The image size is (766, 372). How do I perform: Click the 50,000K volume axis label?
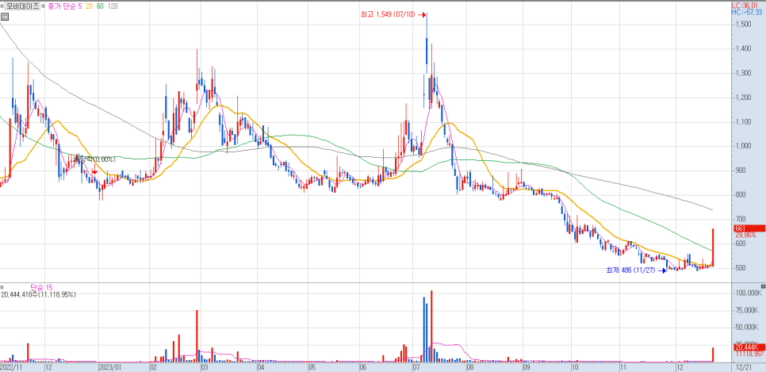coord(748,327)
